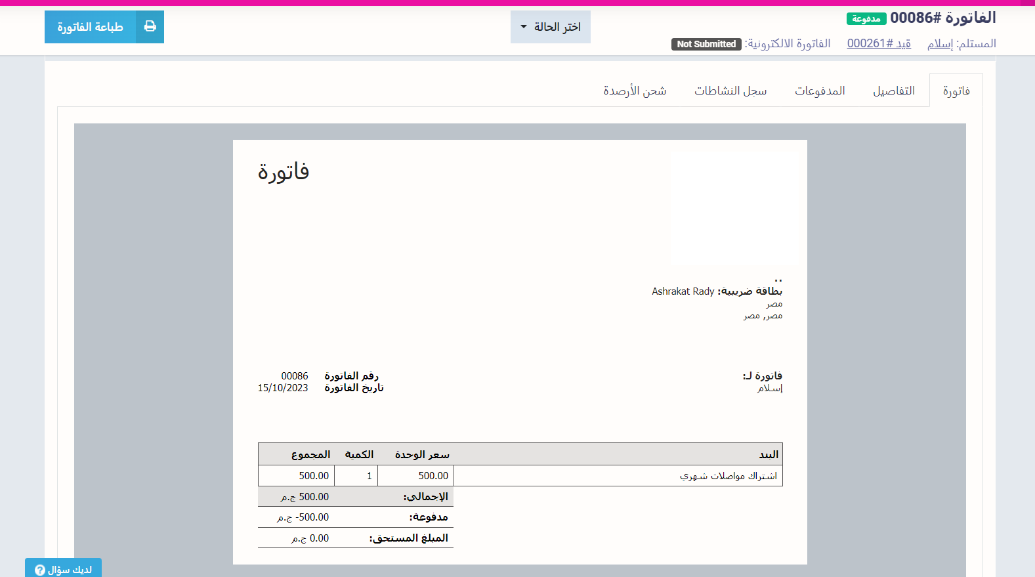
Task: Click the Not Submitted e-invoice badge
Action: [x=706, y=44]
